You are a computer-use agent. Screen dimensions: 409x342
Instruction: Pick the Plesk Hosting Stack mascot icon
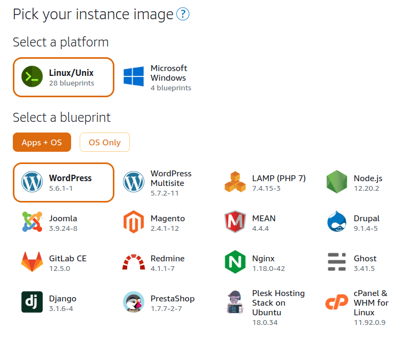click(235, 302)
